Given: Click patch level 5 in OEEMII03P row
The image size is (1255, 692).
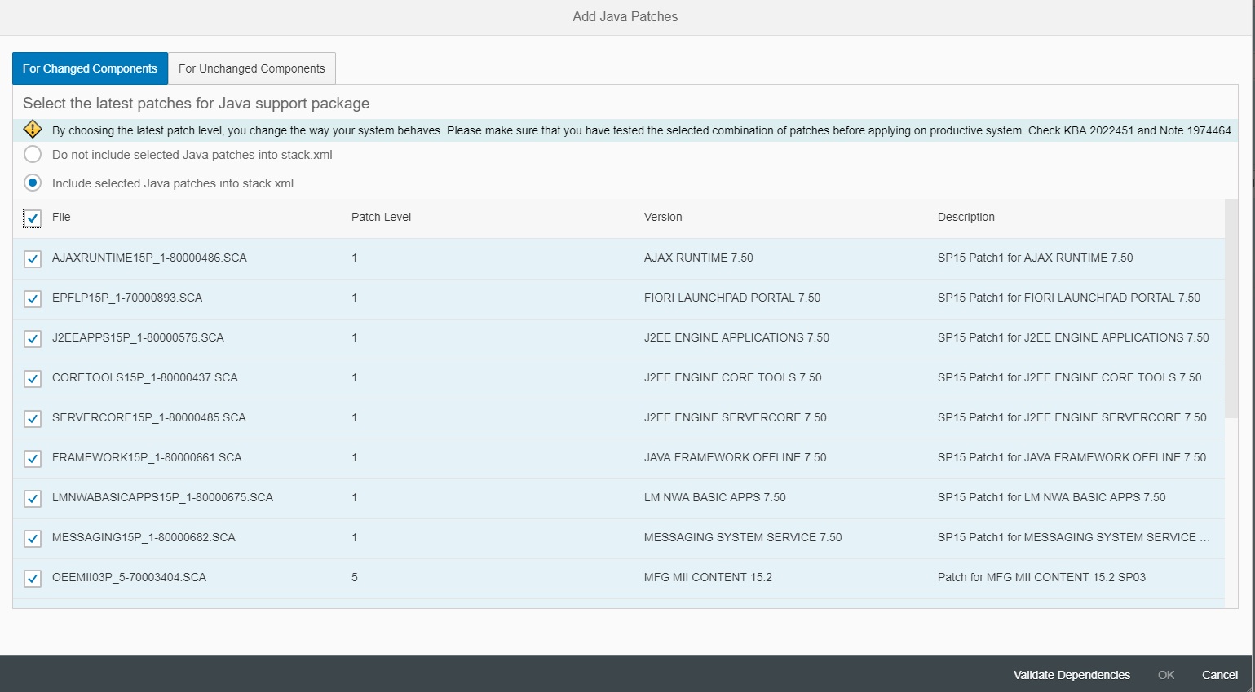Looking at the screenshot, I should pos(355,577).
